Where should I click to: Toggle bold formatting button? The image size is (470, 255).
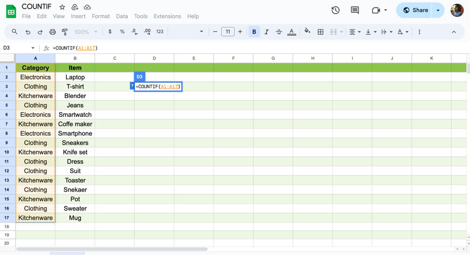254,32
